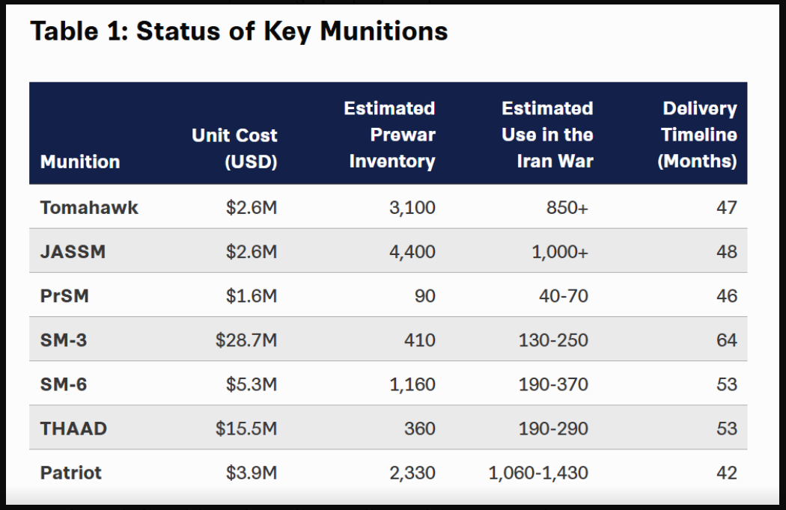Select the Estimated Use in the Iran War header
This screenshot has width=786, height=510.
[x=547, y=135]
